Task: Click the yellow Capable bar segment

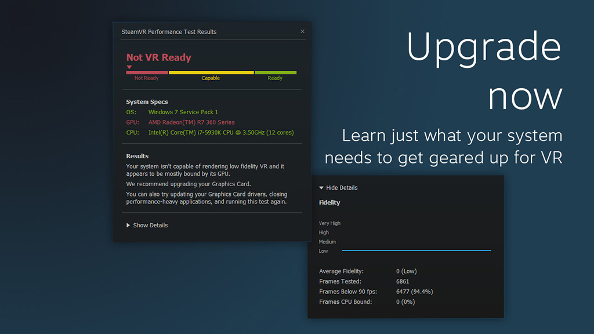Action: point(211,72)
